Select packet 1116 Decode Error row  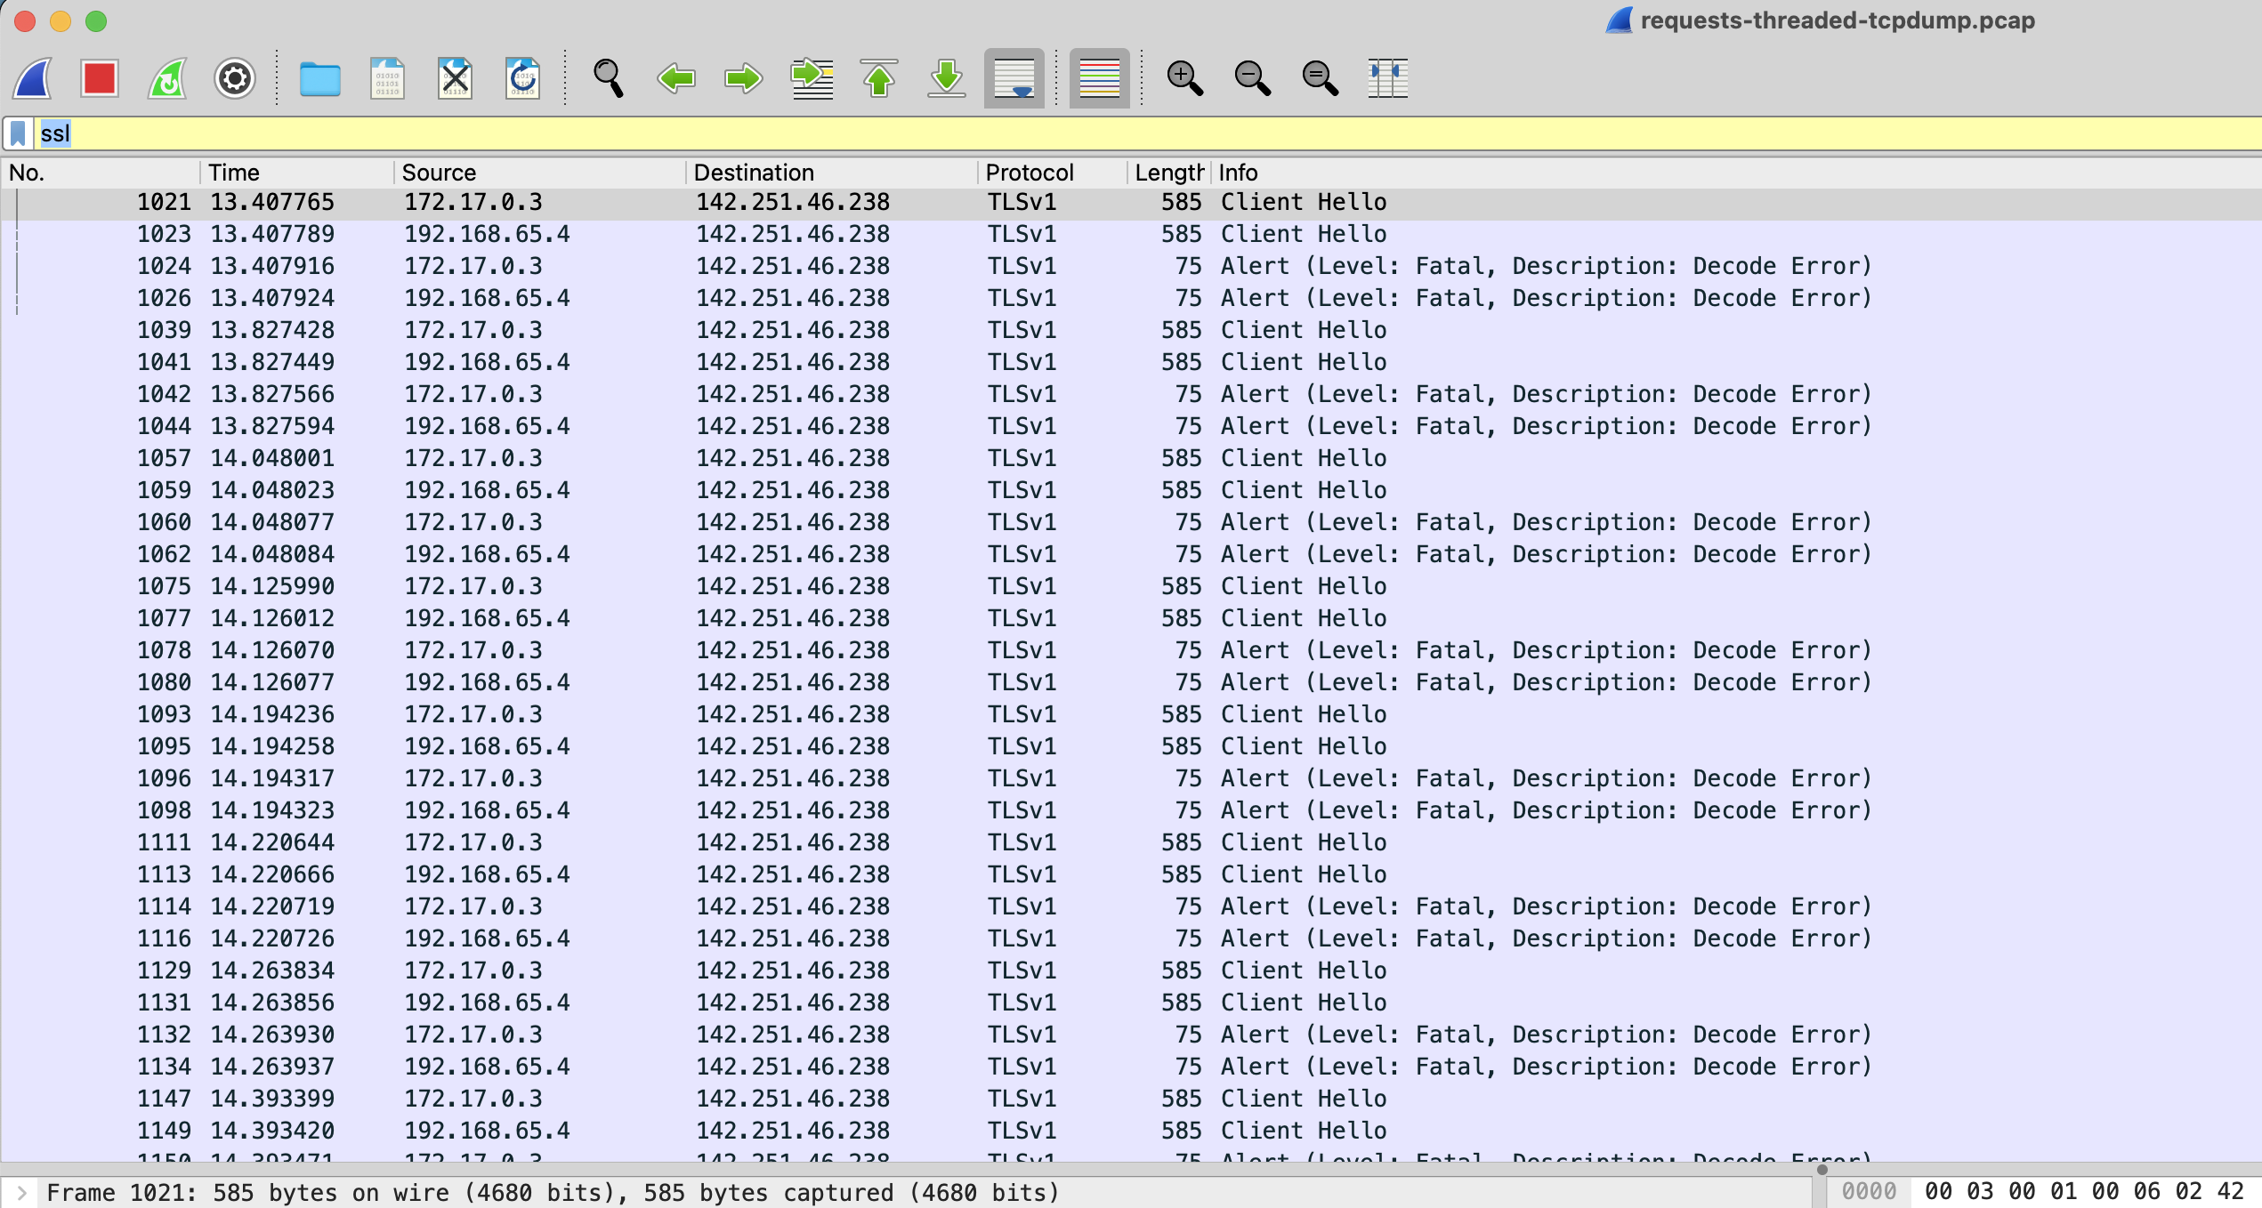(x=1131, y=938)
